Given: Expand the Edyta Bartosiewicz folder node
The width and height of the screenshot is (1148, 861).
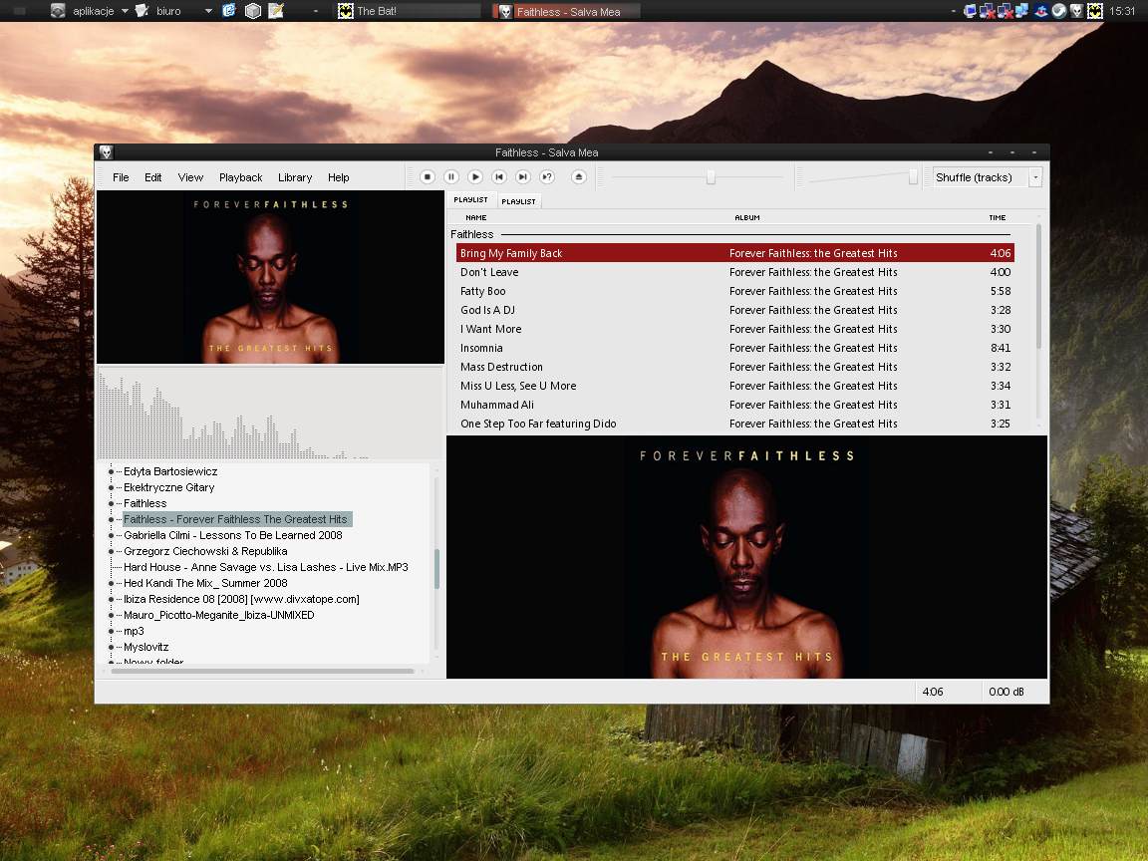Looking at the screenshot, I should click(111, 471).
